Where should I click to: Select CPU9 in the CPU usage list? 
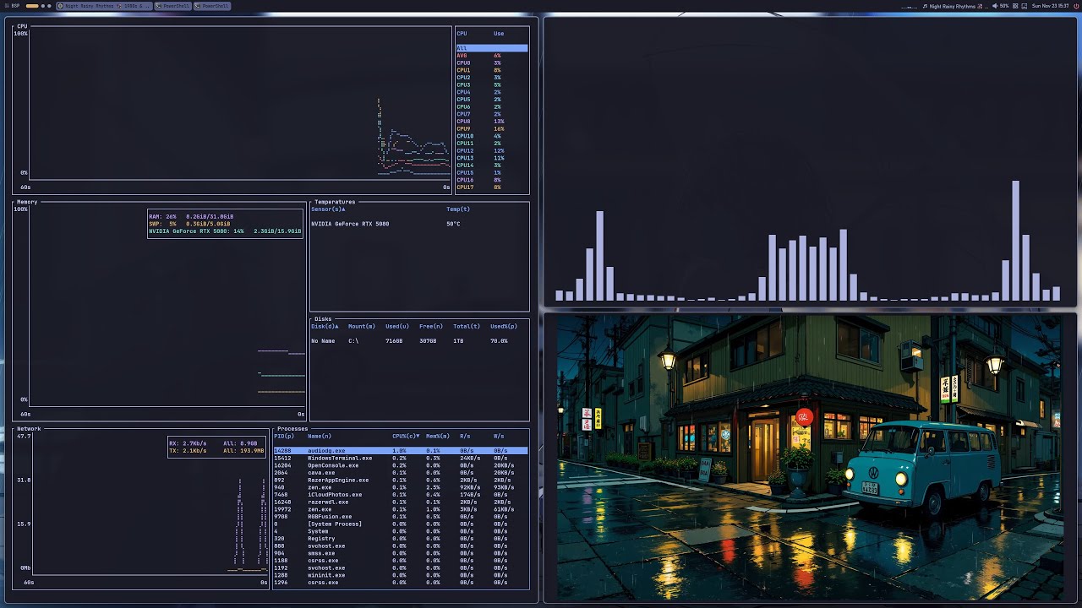(492, 129)
